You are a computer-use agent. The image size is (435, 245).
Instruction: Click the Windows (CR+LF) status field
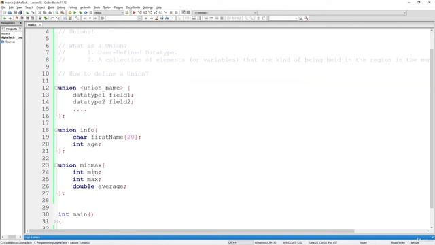[265, 243]
